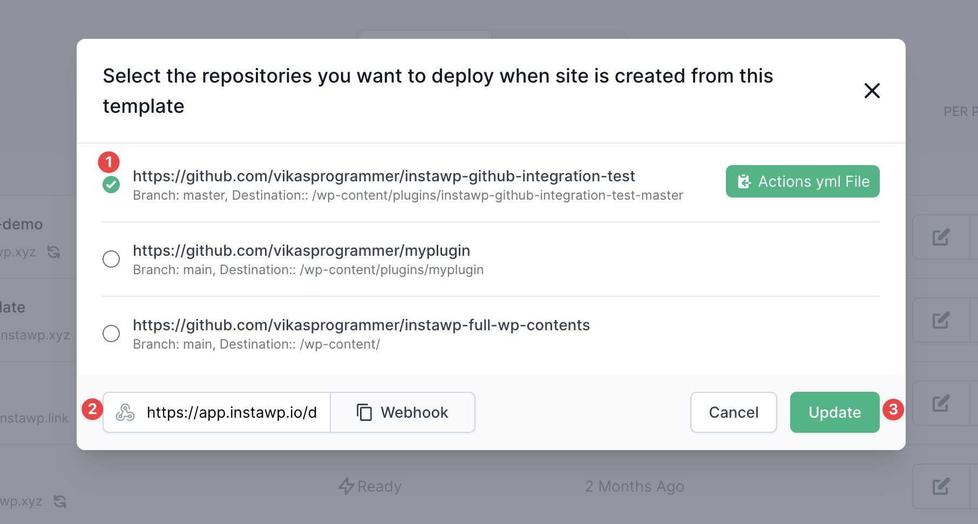Select the myplugin repository radio button
The width and height of the screenshot is (978, 524).
tap(111, 259)
